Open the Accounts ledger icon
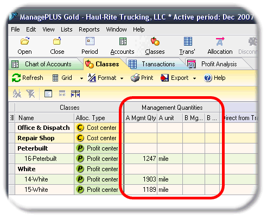Viewport: 267px width, 219px height. tap(123, 41)
